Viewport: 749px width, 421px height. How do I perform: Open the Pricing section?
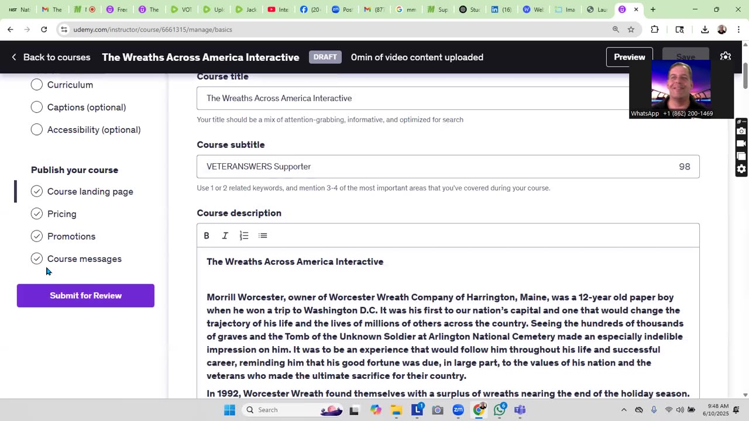(61, 214)
